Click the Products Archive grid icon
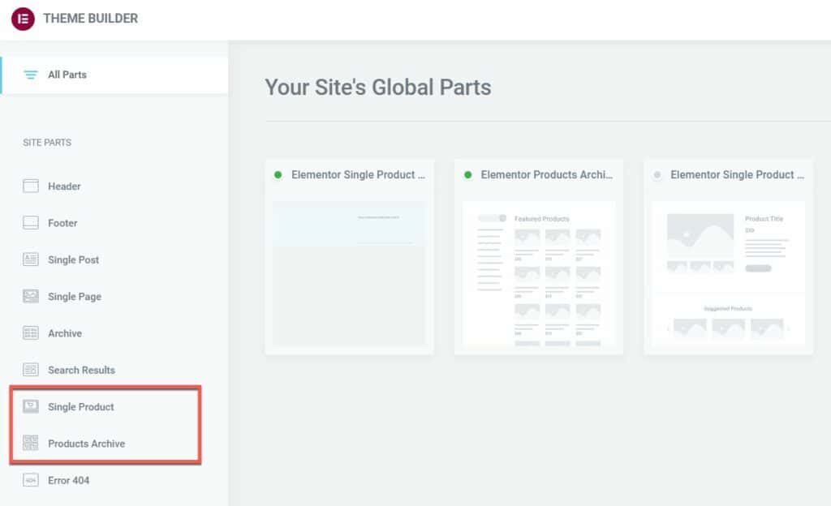Viewport: 831px width, 506px height. (31, 443)
